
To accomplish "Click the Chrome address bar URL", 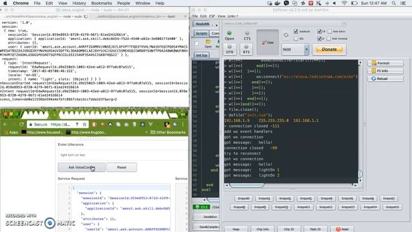I will 60,124.
